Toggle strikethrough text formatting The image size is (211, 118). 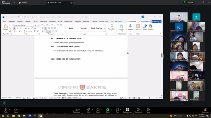pos(26,28)
